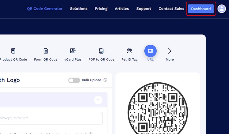This screenshot has width=229, height=134.
Task: Expand More QR code types
Action: 170,51
